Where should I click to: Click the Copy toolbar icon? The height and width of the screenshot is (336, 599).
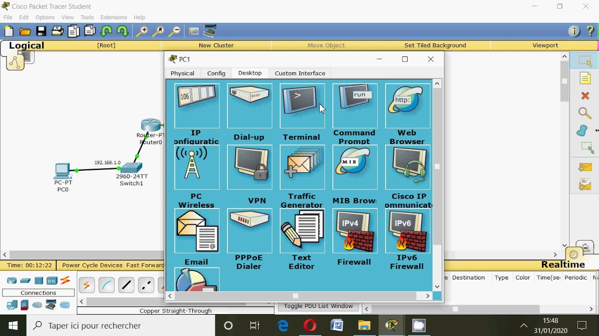coord(73,31)
